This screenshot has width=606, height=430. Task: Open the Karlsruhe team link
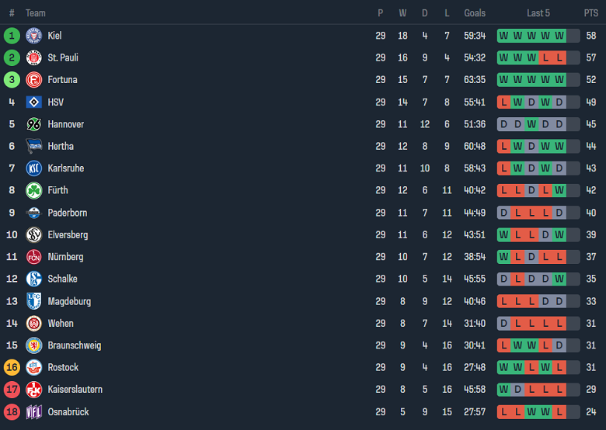[65, 168]
